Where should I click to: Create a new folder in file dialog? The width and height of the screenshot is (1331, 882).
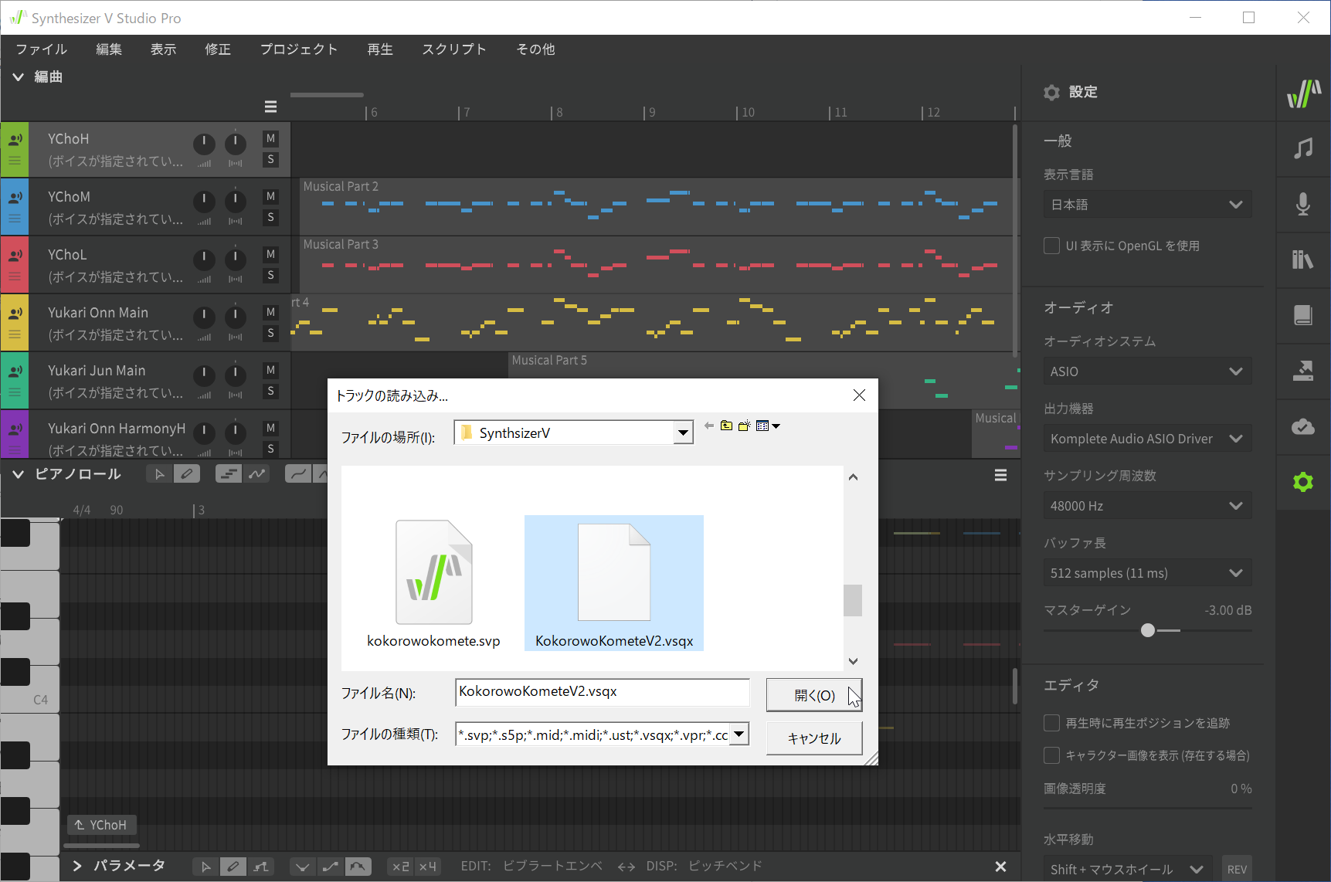(x=745, y=426)
